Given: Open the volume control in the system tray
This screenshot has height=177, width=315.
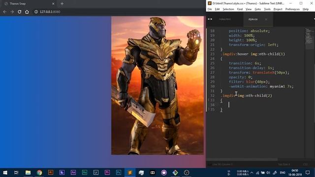Looking at the screenshot, I should 268,173.
